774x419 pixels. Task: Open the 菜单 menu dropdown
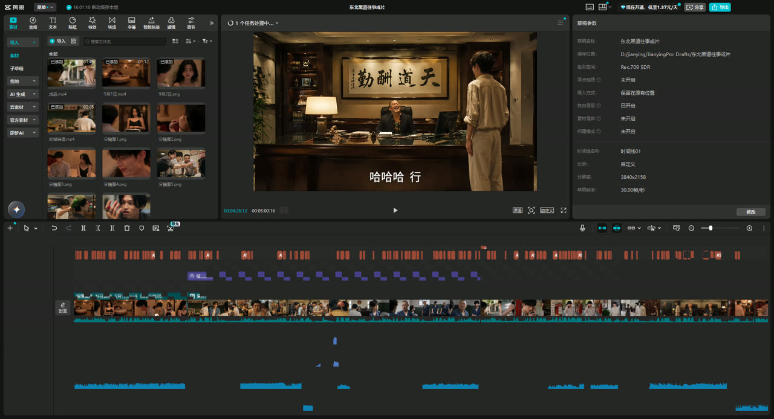(x=45, y=7)
